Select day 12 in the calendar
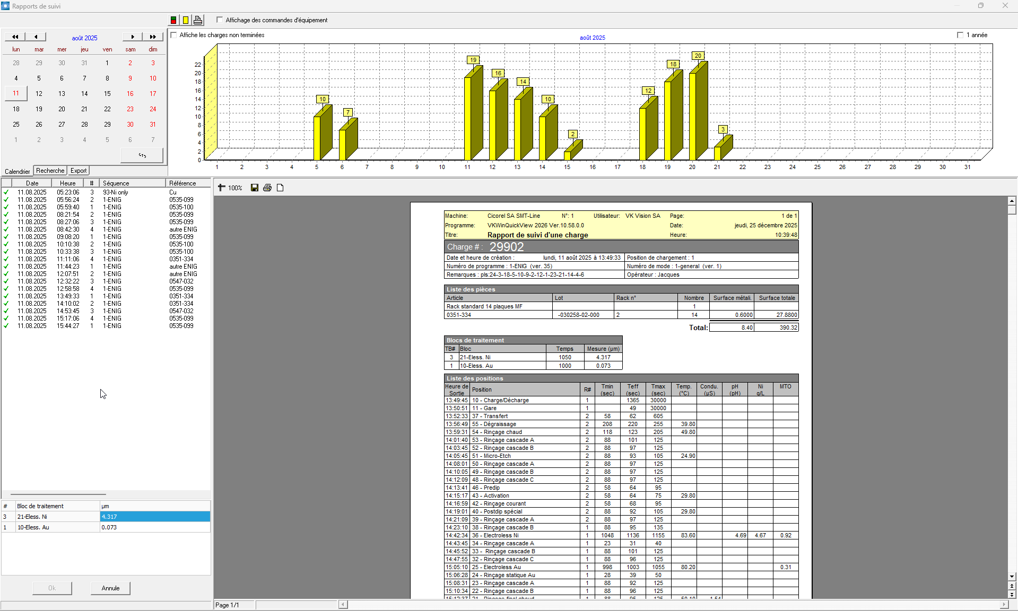Image resolution: width=1018 pixels, height=611 pixels. [39, 94]
